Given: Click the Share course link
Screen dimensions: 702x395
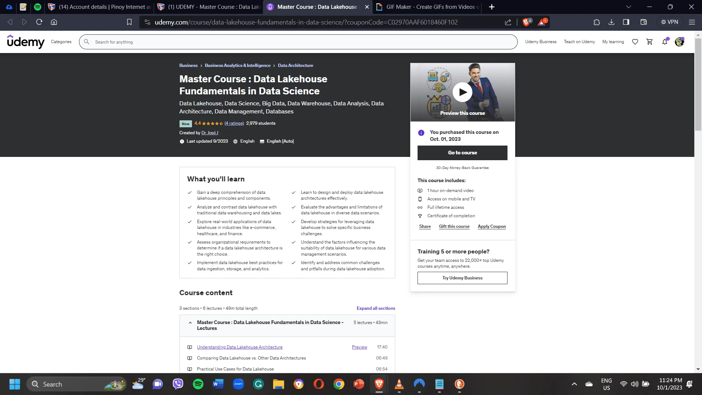Looking at the screenshot, I should [x=425, y=226].
